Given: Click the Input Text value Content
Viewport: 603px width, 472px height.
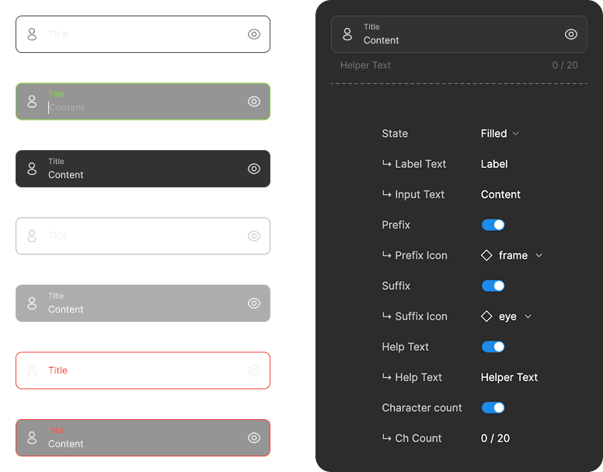Looking at the screenshot, I should 500,194.
